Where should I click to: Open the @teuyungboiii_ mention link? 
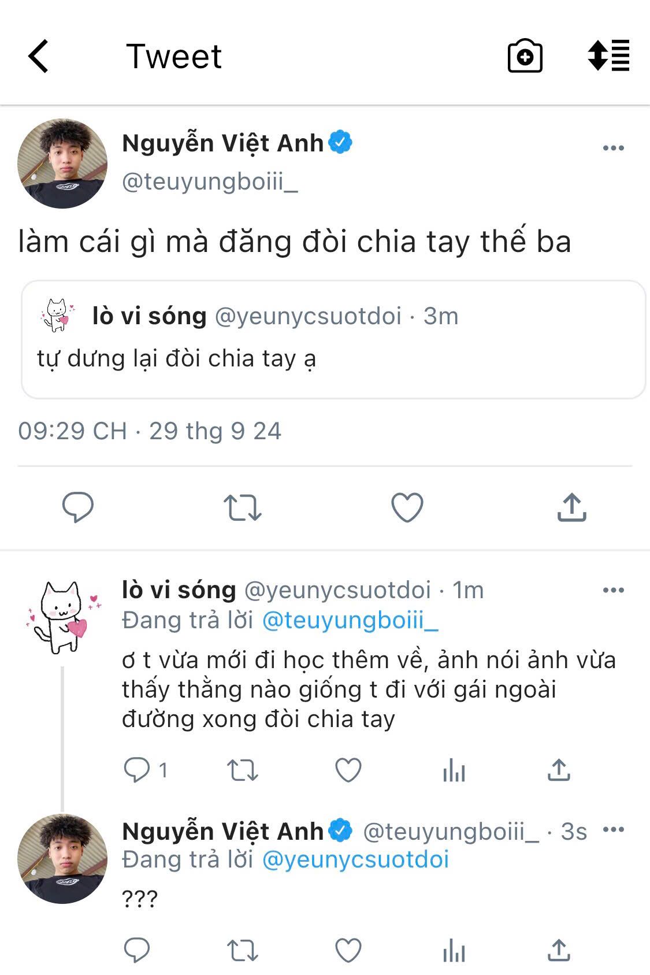tap(350, 620)
